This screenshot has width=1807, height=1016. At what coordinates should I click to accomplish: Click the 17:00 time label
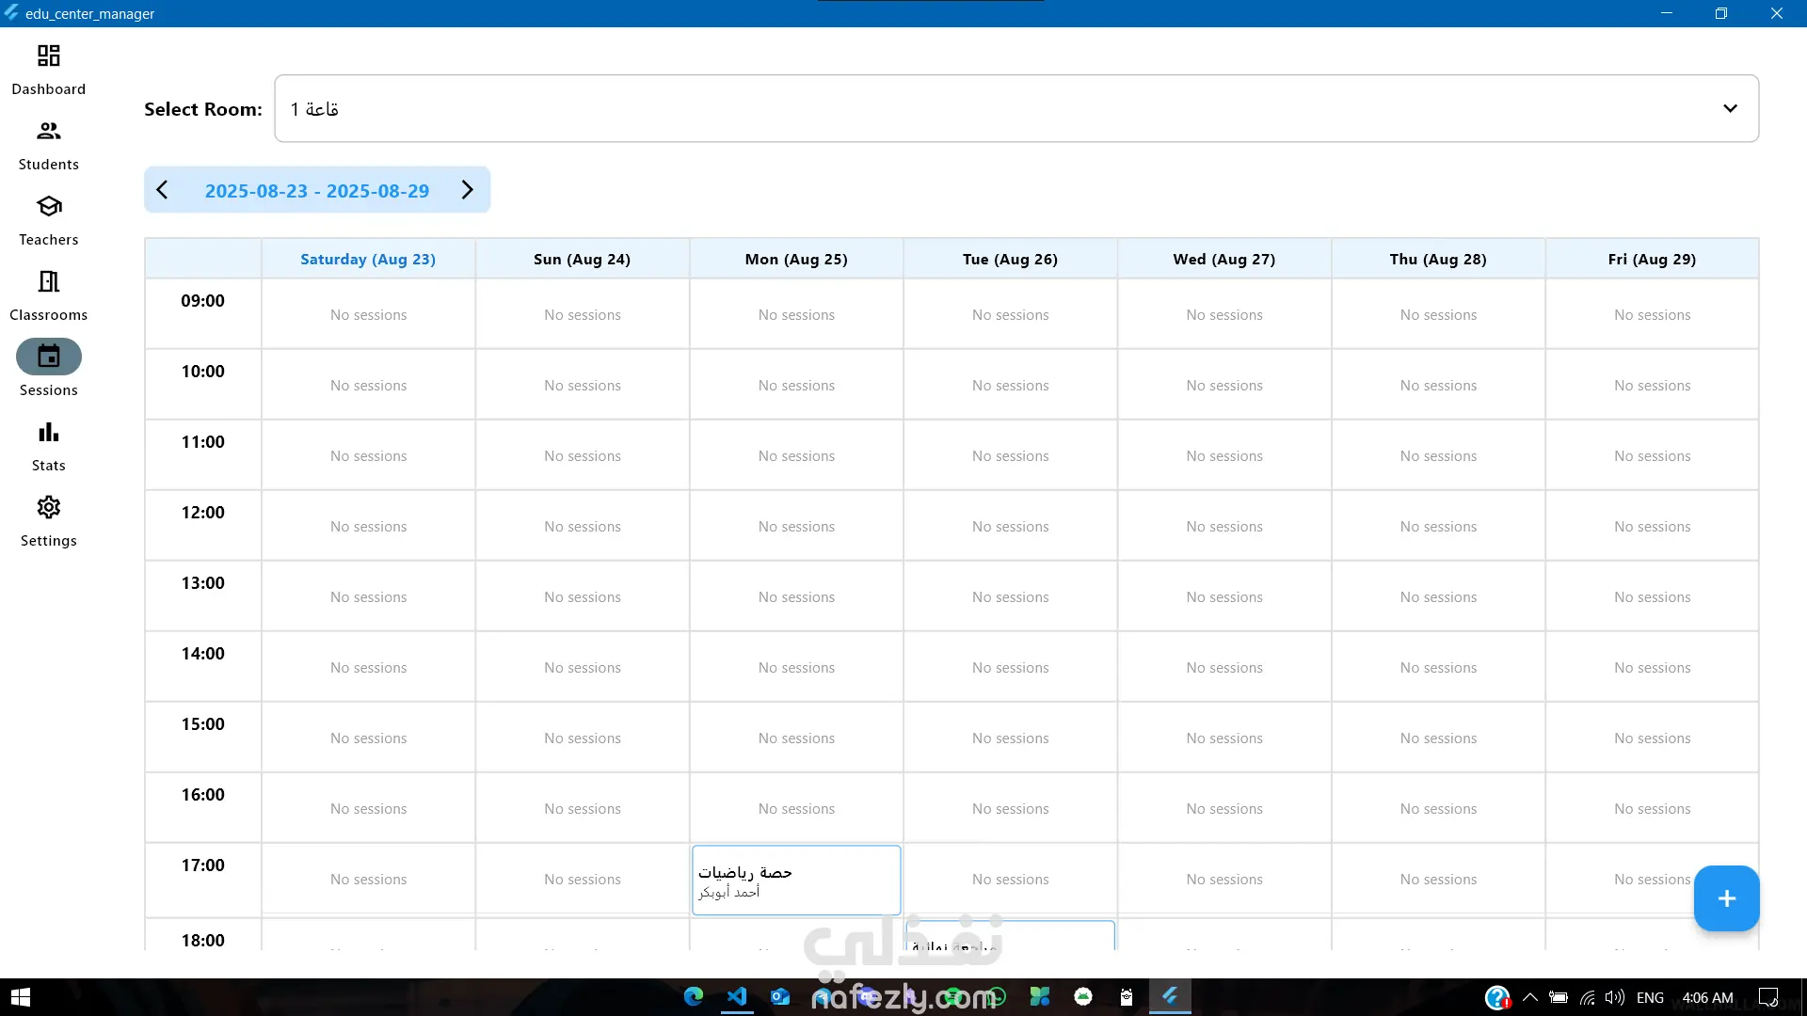[x=202, y=865]
